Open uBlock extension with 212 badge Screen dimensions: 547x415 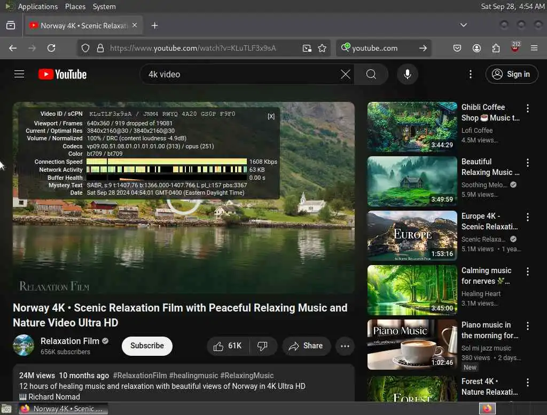[x=515, y=47]
